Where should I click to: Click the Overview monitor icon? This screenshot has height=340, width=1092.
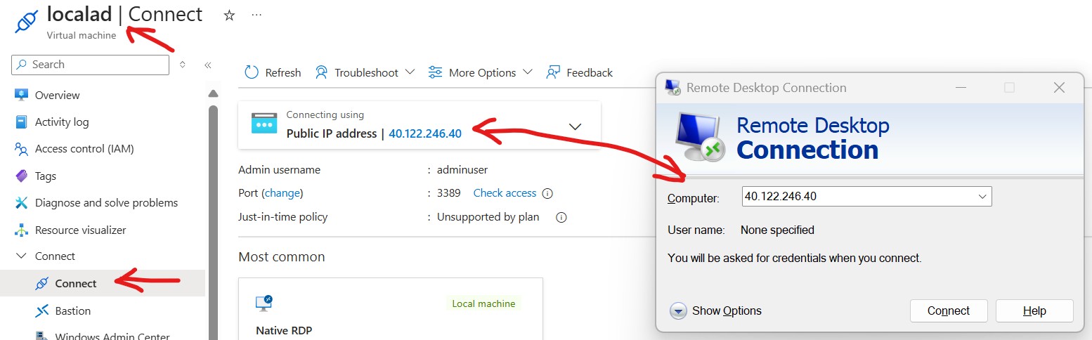[21, 95]
